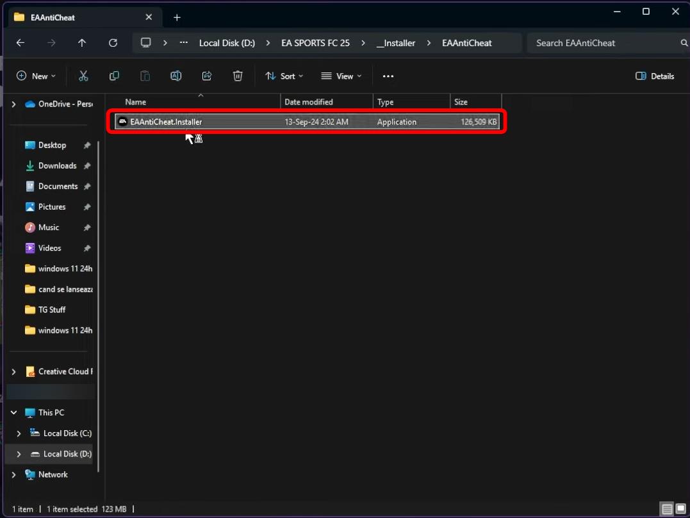Expand the Network tree node
The image size is (690, 518).
(x=13, y=475)
